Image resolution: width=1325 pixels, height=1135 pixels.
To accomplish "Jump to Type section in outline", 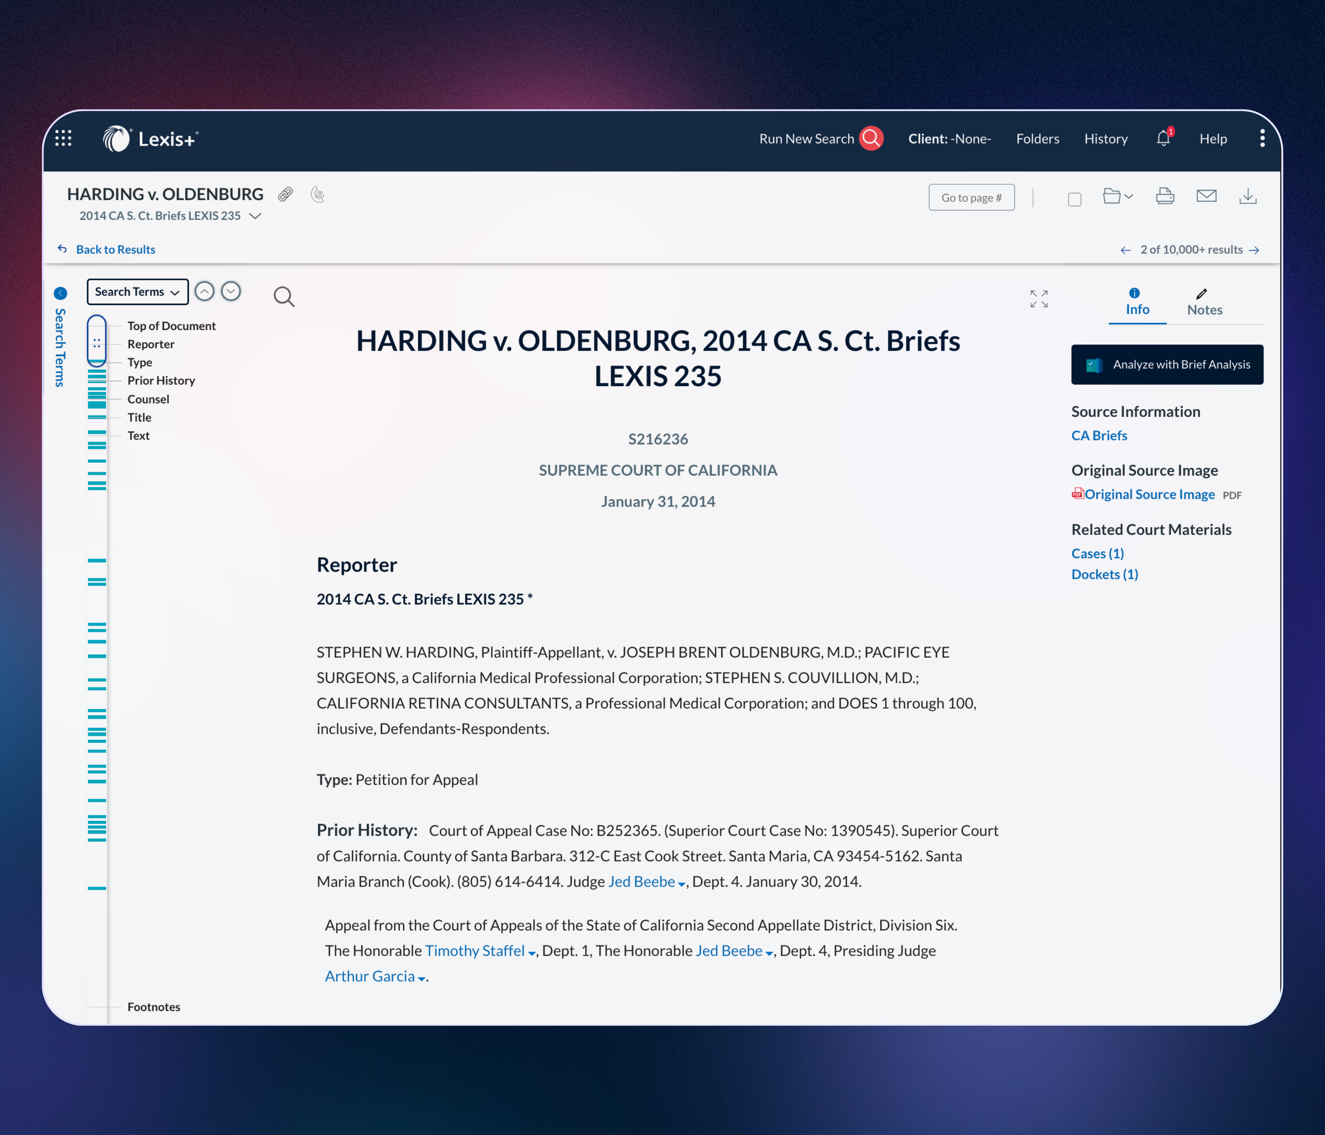I will point(139,362).
